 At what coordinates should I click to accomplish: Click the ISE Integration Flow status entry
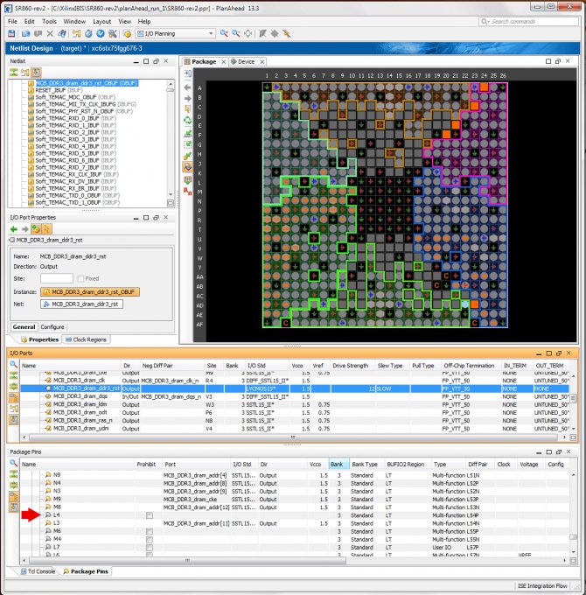tap(542, 586)
